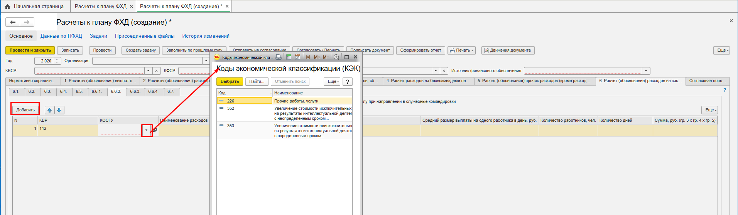Adjust the Год spinner stepper
Screen dimensions: 738x215
tap(57, 61)
